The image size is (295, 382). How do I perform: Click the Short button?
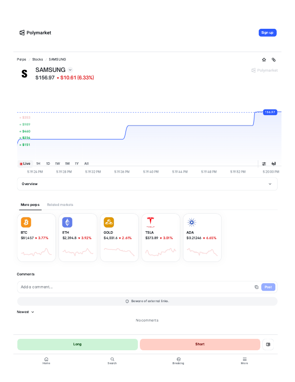[200, 344]
